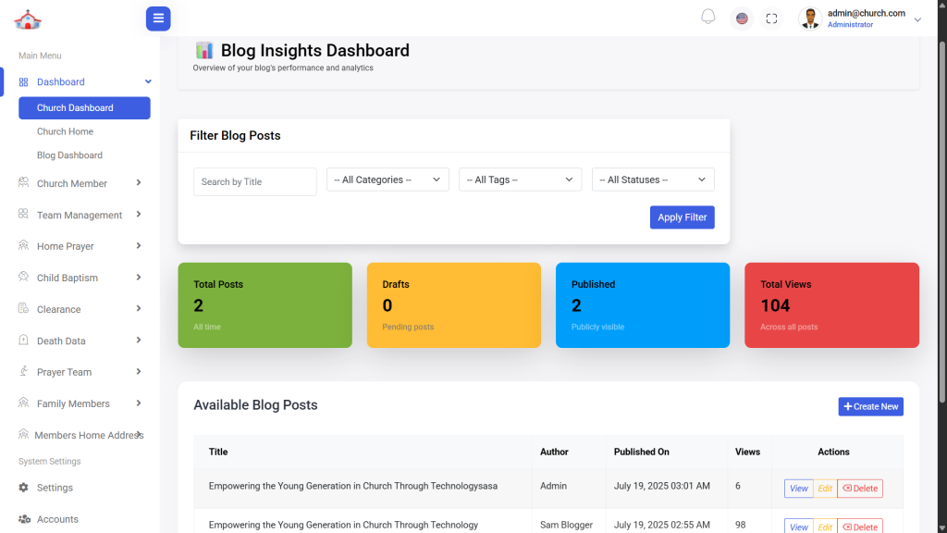This screenshot has height=533, width=947.
Task: Click the Home Prayer sidebar icon
Action: click(24, 246)
